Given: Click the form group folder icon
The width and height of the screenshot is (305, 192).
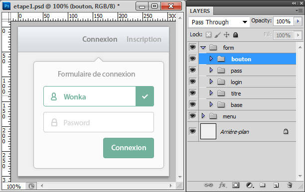Looking at the screenshot, I should [x=213, y=47].
